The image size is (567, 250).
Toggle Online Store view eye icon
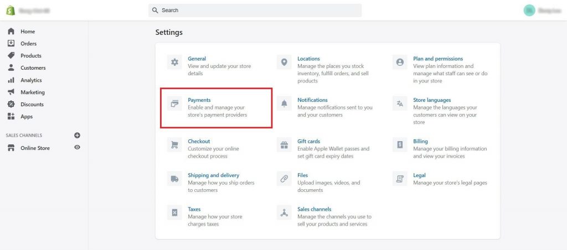[x=77, y=147]
